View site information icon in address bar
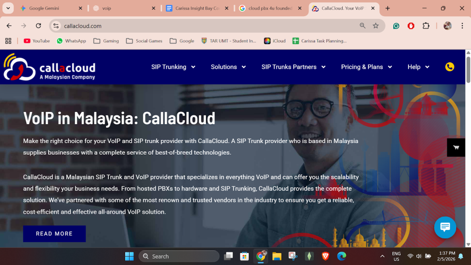 (56, 26)
